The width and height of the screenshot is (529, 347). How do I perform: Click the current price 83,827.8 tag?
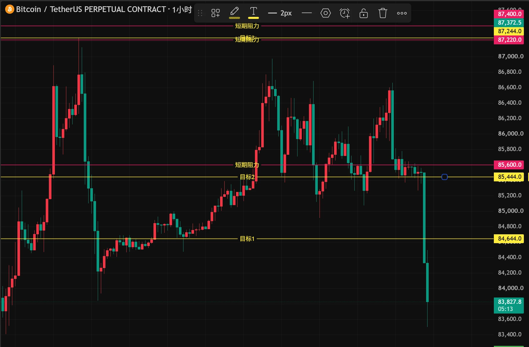tap(509, 305)
